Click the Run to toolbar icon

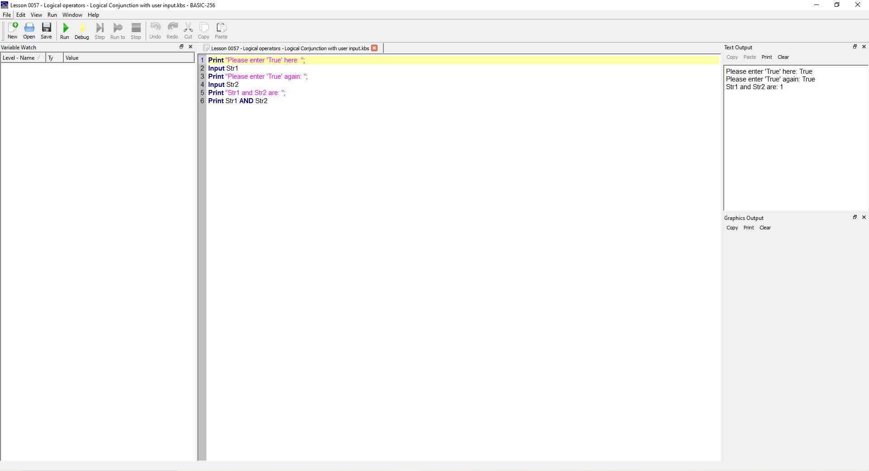coord(118,31)
